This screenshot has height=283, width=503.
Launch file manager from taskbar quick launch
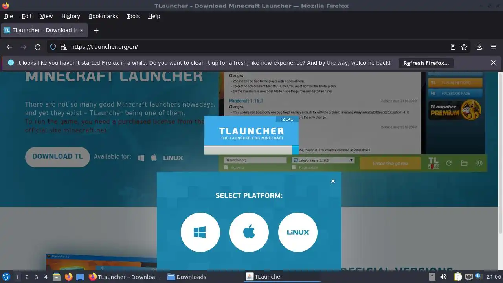57,277
